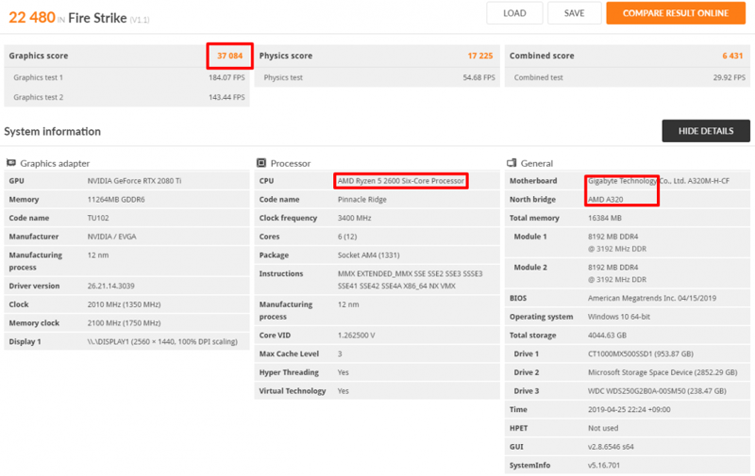Select the Combined score value 6 431

[x=732, y=56]
